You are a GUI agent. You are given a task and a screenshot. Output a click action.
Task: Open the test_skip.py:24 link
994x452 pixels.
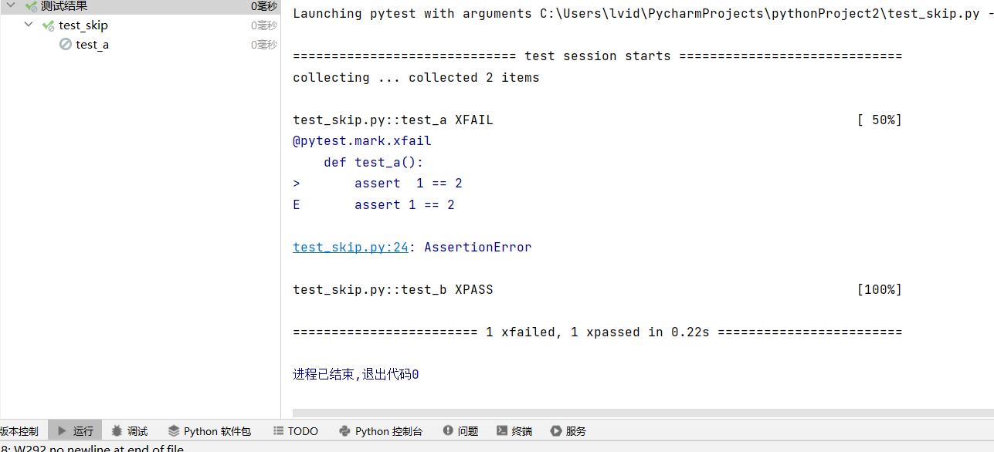[350, 248]
